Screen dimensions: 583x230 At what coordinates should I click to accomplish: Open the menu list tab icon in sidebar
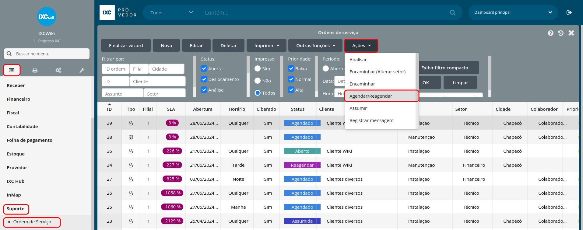coord(12,70)
